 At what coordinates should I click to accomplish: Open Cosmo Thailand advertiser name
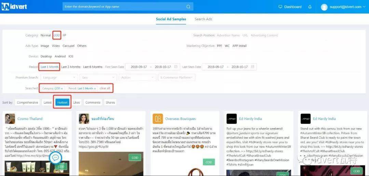coord(30,119)
